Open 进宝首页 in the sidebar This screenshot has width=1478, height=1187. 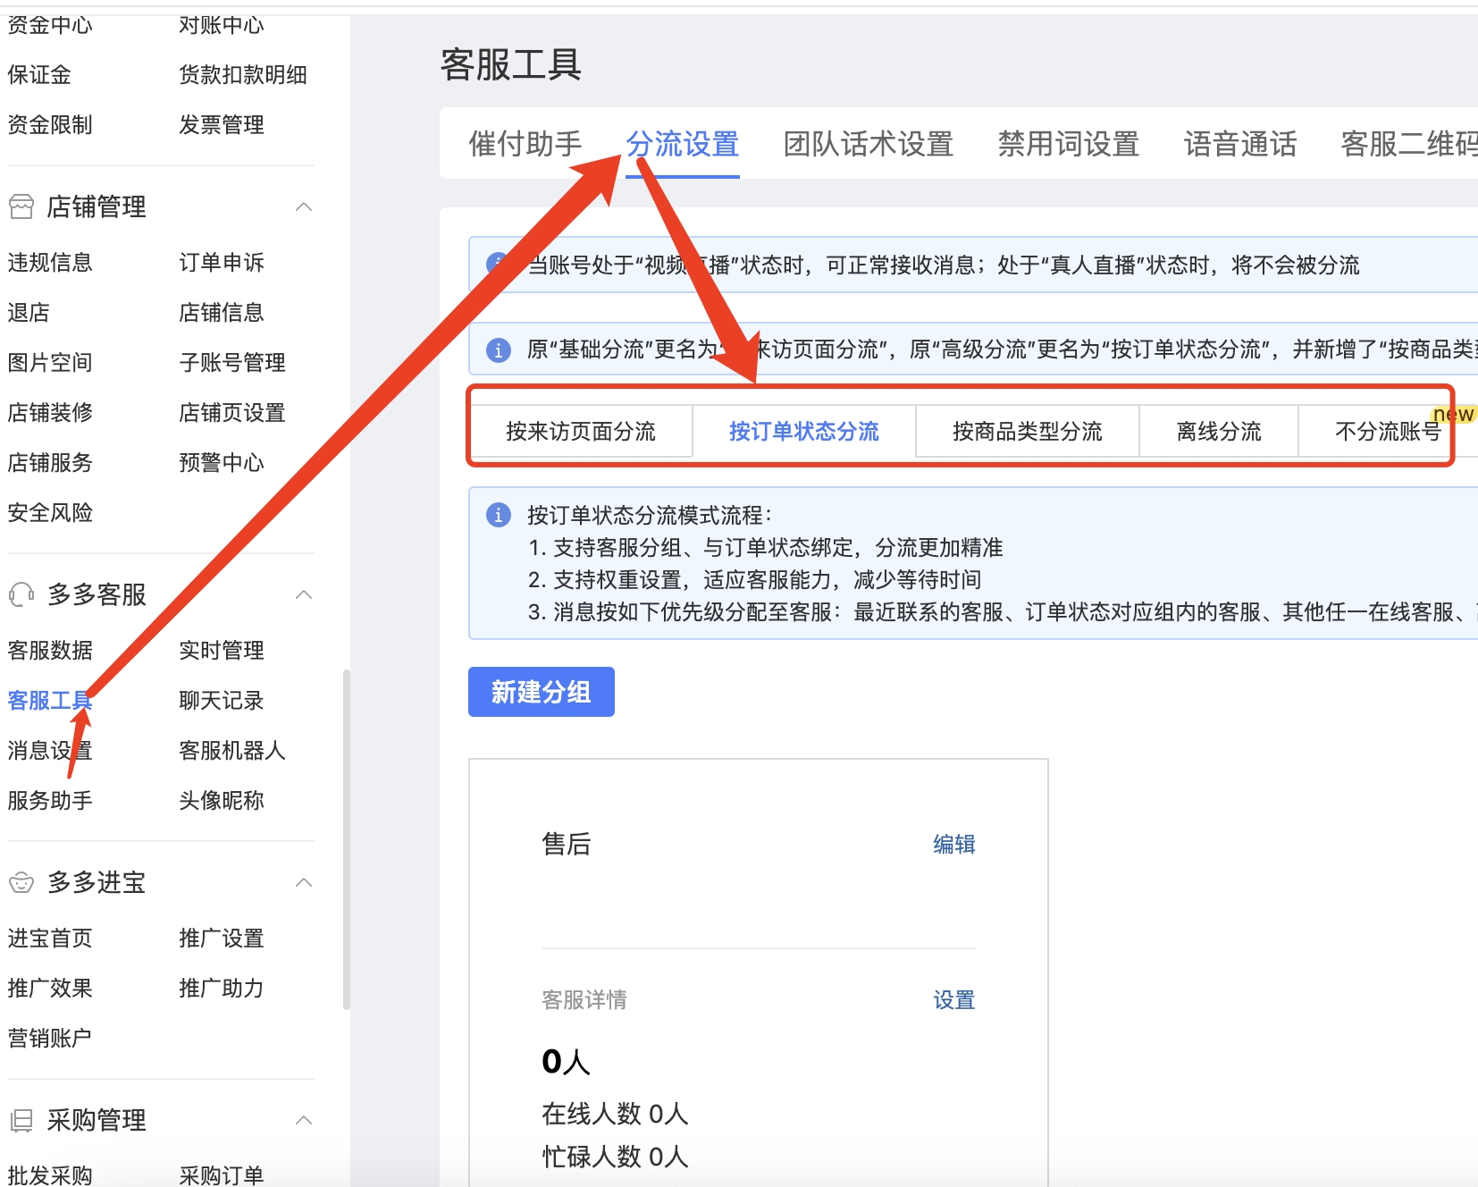[50, 939]
